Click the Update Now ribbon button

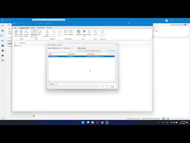click(59, 34)
